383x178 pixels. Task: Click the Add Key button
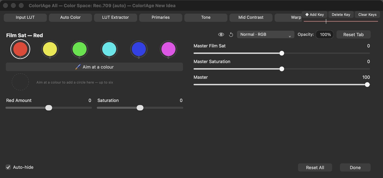click(315, 14)
